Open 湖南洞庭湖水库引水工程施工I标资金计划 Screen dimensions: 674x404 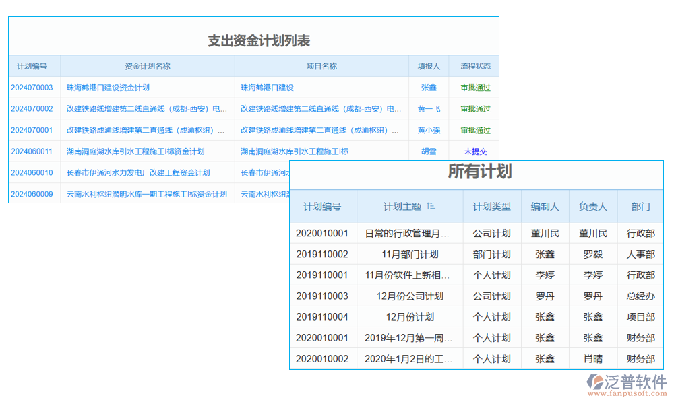pos(135,151)
